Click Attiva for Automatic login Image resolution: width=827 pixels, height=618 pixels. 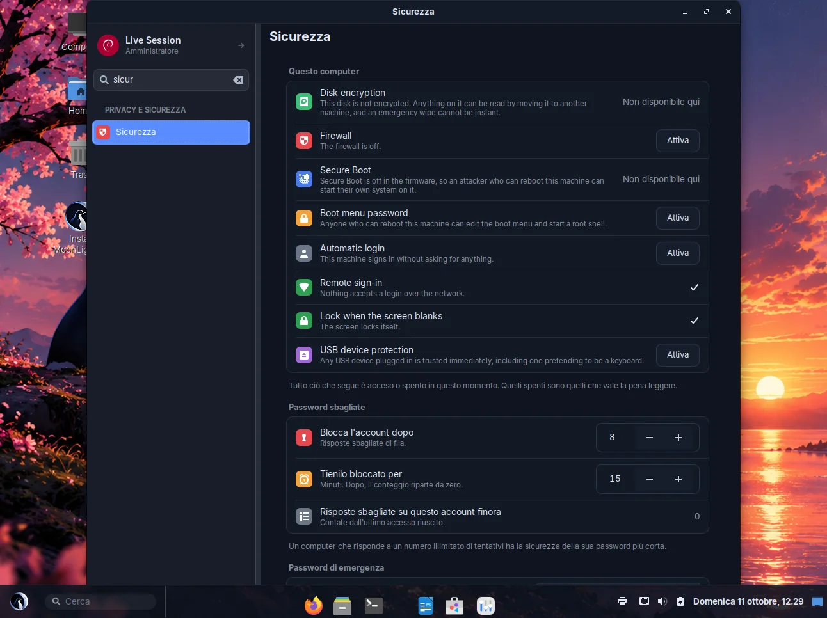(x=678, y=253)
